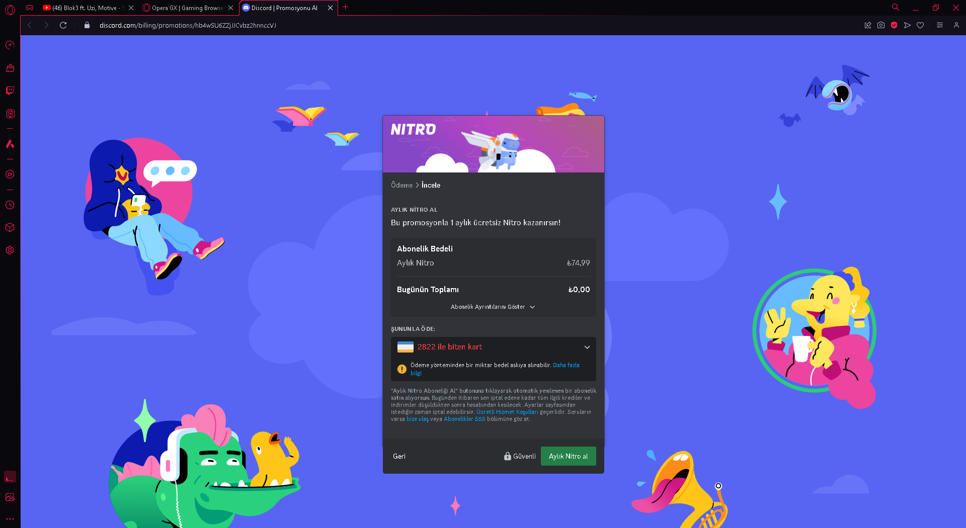Open the Player sidebar panel

pos(10,174)
